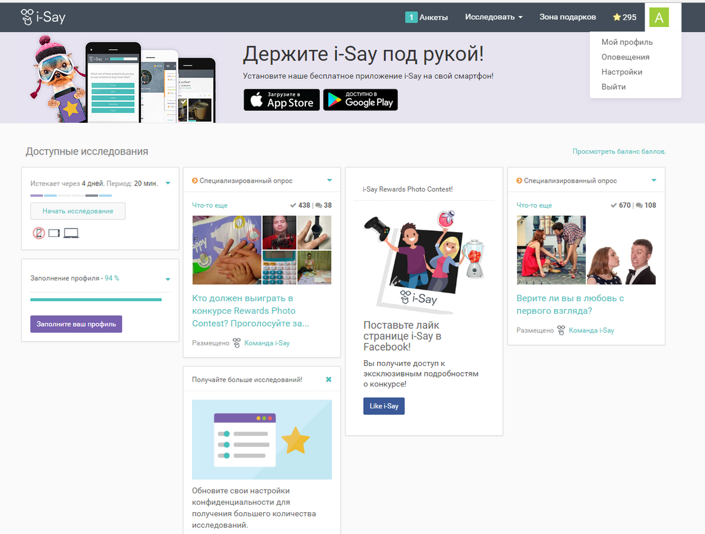Expand the Заполнение профиля card arrow

click(x=168, y=279)
